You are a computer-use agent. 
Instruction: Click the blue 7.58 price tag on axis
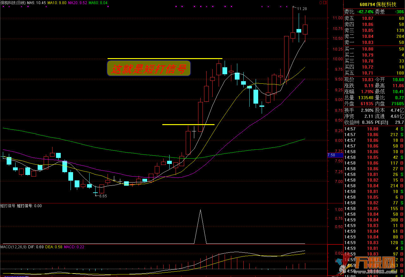335,155
